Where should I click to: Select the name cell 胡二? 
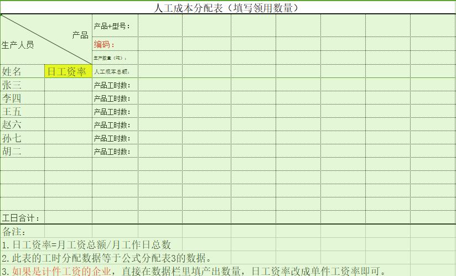click(x=22, y=152)
